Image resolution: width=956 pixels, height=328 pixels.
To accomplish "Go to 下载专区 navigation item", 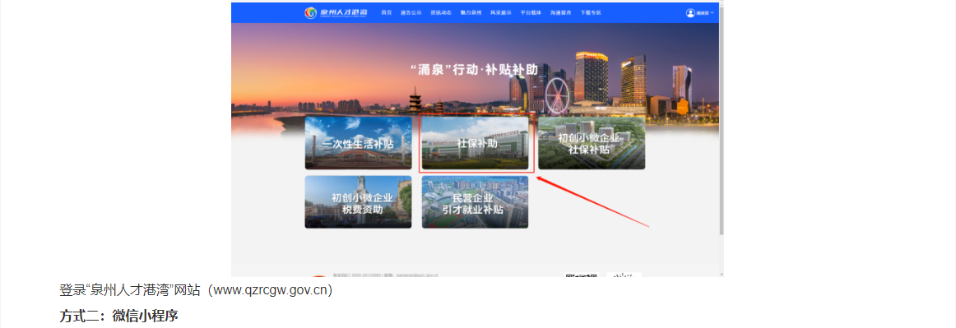I will 591,13.
